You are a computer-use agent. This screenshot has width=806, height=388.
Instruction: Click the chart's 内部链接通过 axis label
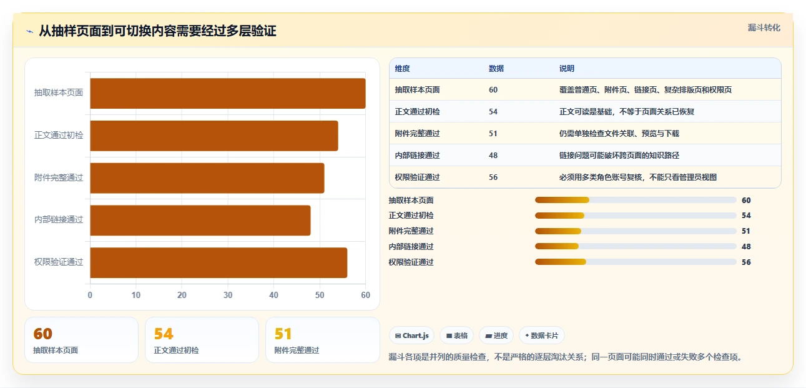(59, 219)
